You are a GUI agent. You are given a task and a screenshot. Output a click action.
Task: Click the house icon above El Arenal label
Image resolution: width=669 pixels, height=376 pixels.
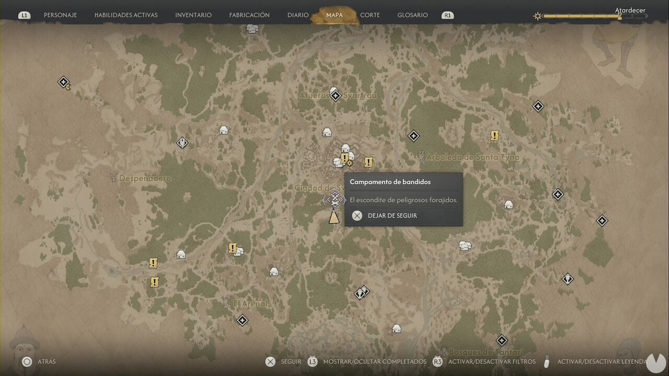[274, 272]
